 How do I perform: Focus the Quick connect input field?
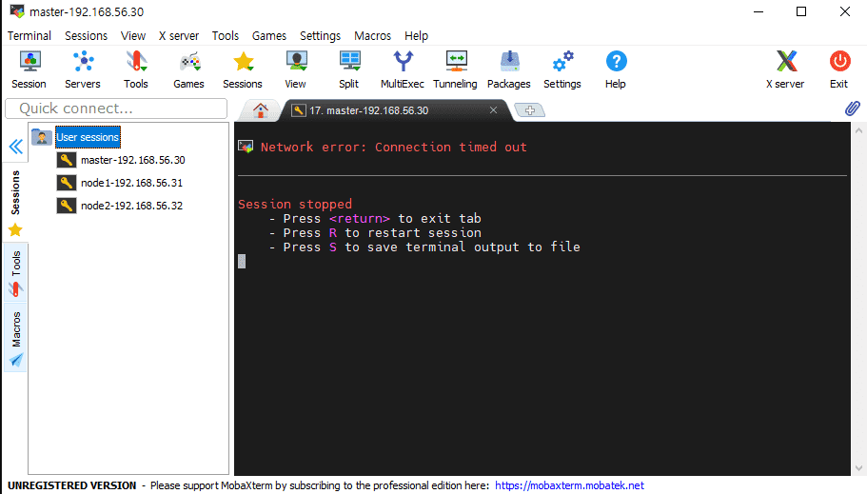pyautogui.click(x=116, y=109)
